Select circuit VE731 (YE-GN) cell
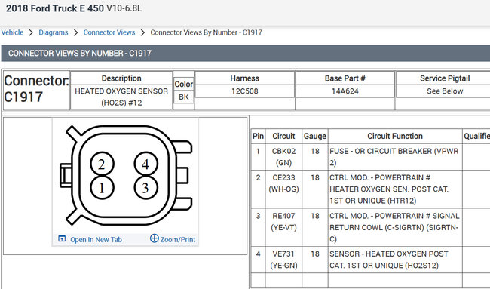This screenshot has height=289, width=490. pos(283,260)
